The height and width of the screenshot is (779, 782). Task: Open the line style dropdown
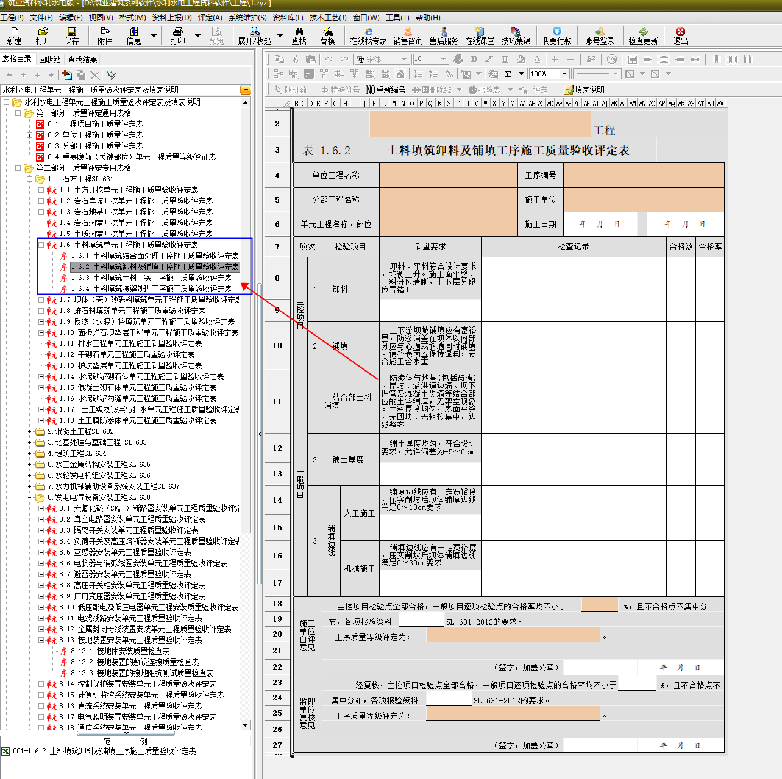tap(616, 74)
